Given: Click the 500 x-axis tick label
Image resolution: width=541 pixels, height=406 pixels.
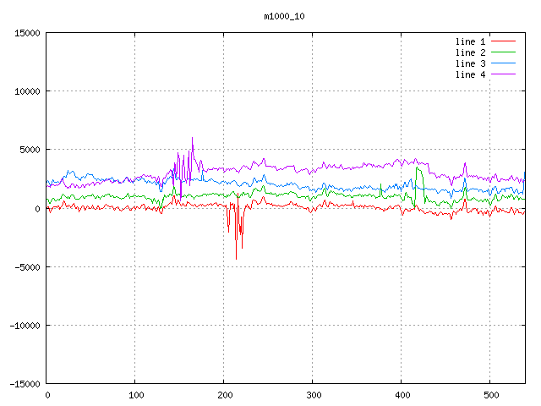Looking at the screenshot, I should [490, 395].
